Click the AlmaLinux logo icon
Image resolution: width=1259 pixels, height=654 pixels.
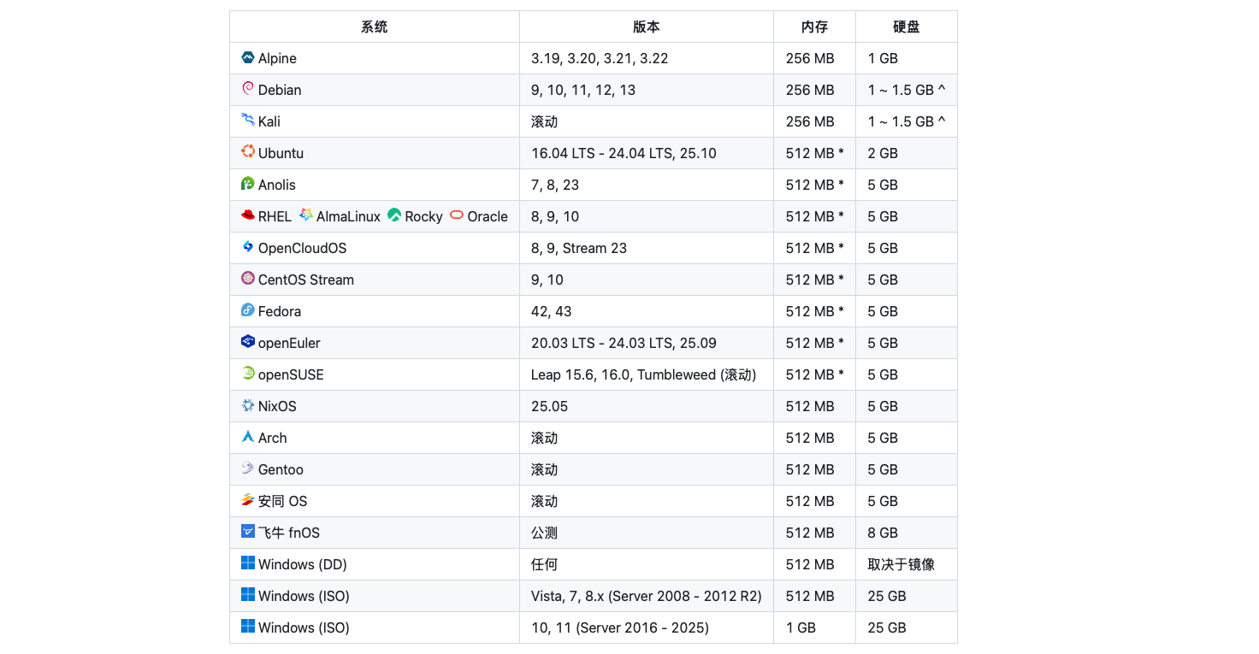304,215
